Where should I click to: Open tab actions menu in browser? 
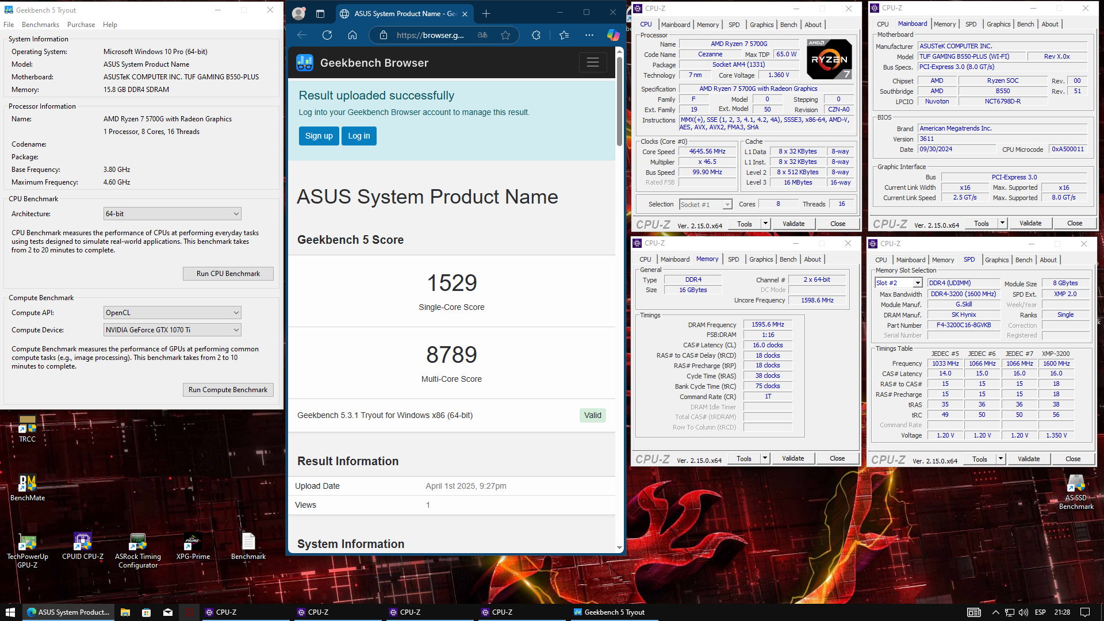point(320,13)
